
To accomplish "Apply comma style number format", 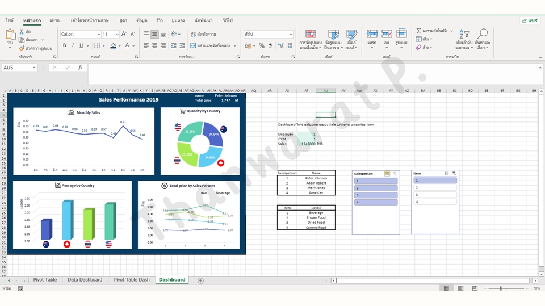I will click(270, 45).
